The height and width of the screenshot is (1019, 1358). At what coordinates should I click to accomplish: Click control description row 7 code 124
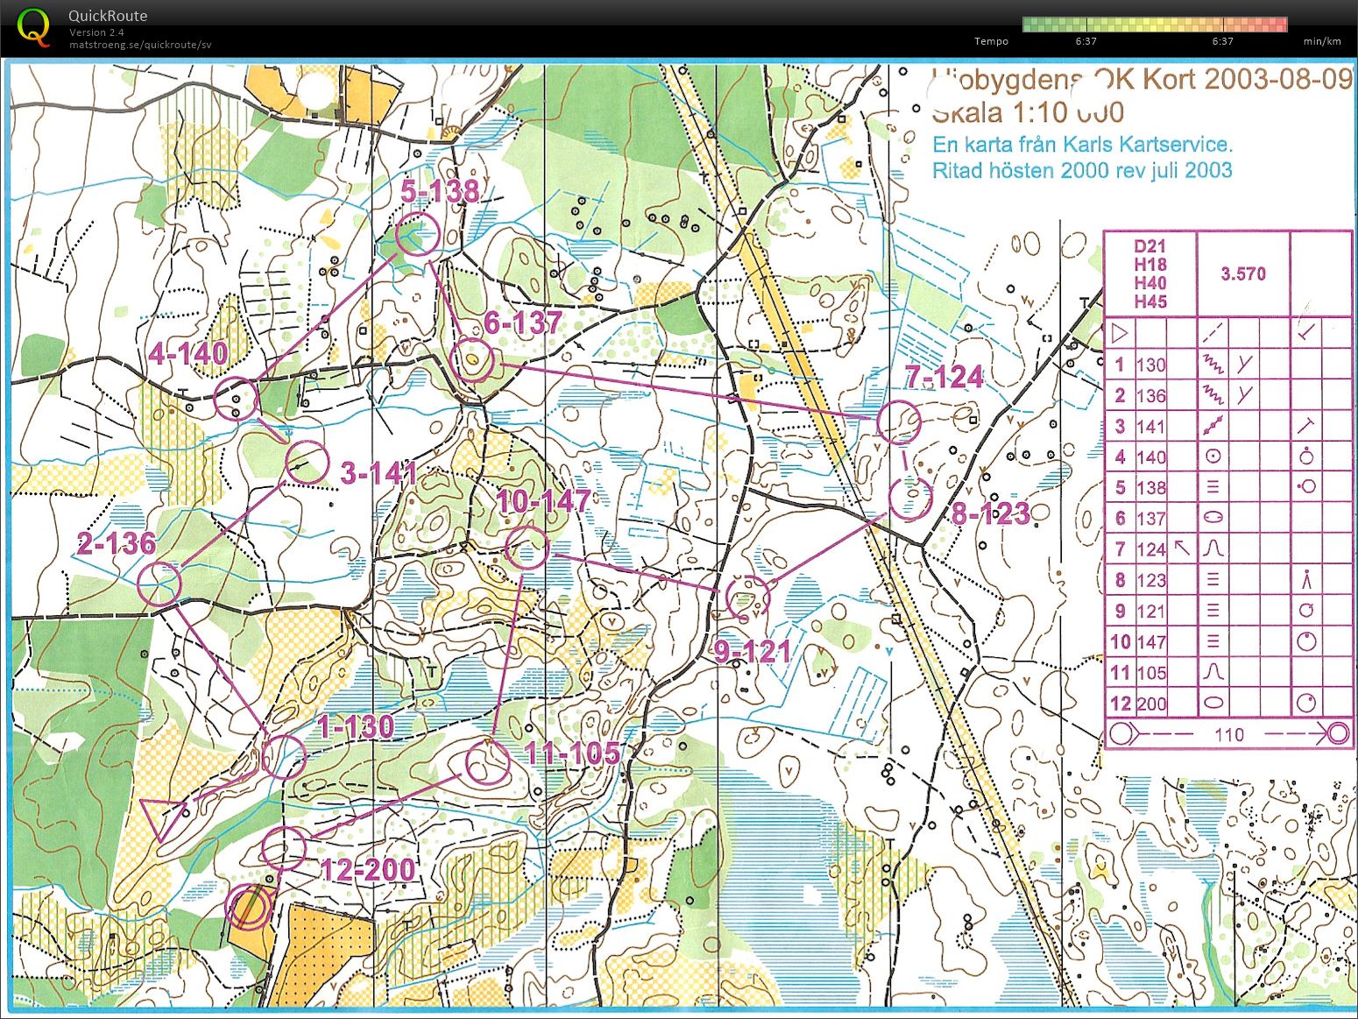click(x=1151, y=549)
